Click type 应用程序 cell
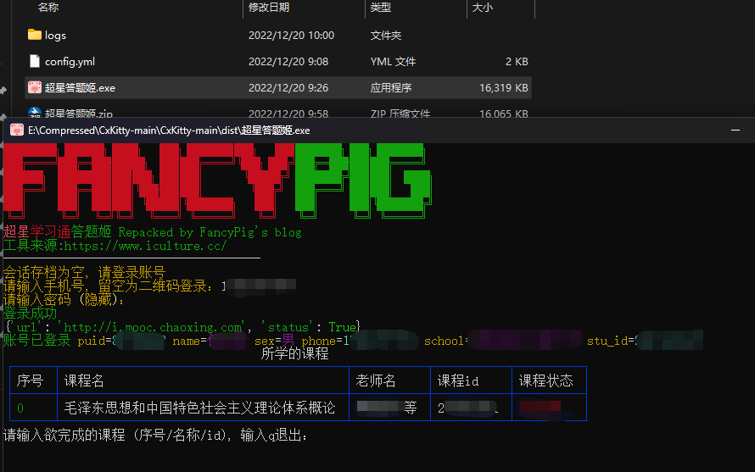 pyautogui.click(x=391, y=87)
